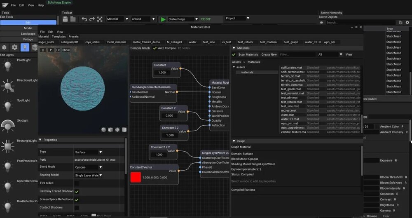Switch preview mesh to sphere
412x218 pixels.
(x=103, y=130)
